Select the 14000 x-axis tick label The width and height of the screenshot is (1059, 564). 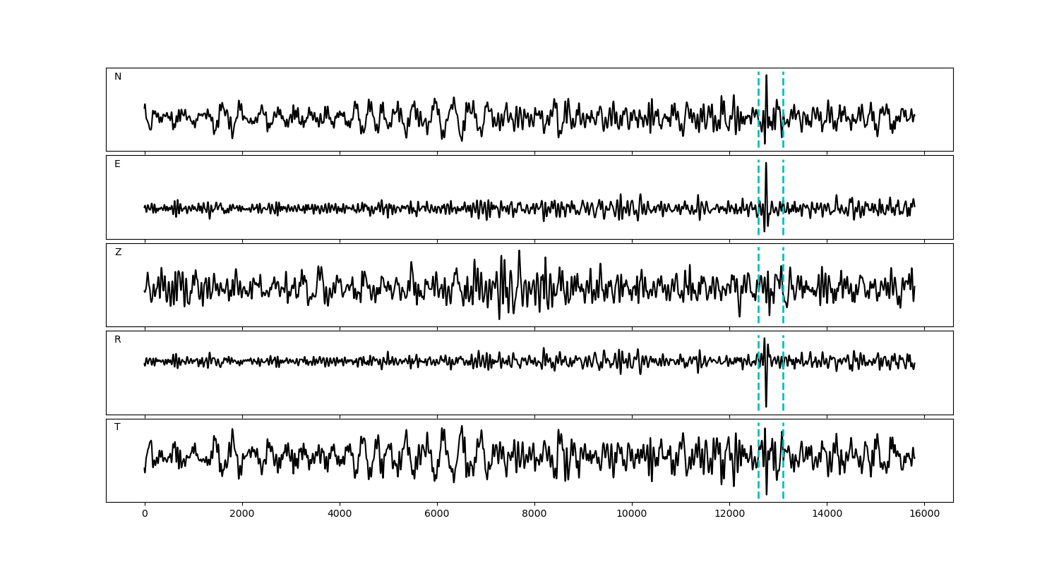[x=827, y=514]
